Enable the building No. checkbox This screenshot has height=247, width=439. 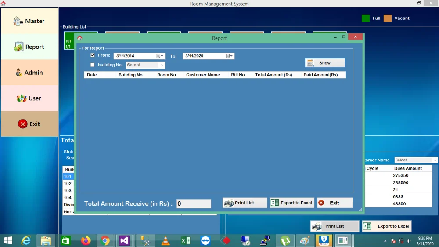(x=92, y=65)
